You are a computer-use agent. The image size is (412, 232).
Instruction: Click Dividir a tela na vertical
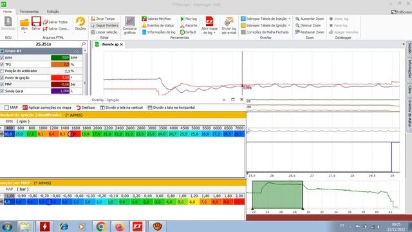[x=122, y=108]
